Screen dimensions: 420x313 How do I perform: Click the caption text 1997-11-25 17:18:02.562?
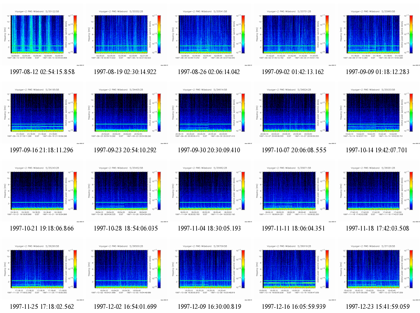pos(42,307)
